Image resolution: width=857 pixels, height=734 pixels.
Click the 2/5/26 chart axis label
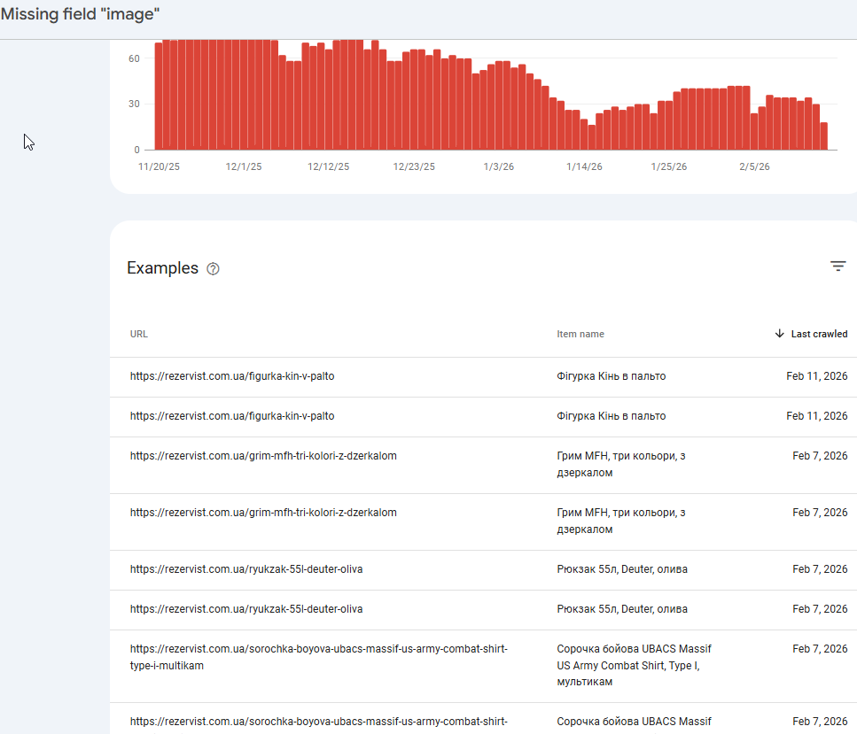[x=754, y=166]
